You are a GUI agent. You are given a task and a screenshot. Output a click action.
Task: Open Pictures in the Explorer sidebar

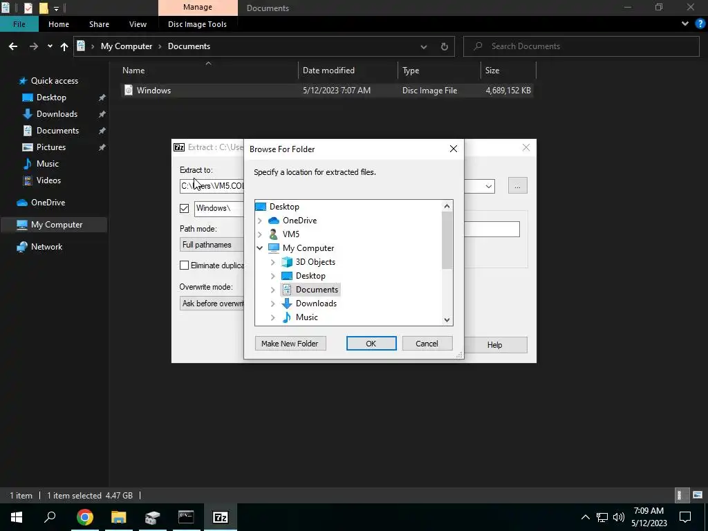pos(51,147)
